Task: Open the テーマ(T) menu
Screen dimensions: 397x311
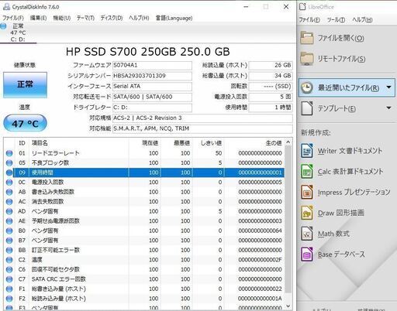Action: 85,18
